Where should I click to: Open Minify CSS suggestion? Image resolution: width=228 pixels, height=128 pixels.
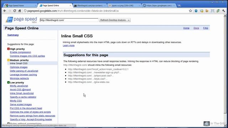(x=16, y=101)
